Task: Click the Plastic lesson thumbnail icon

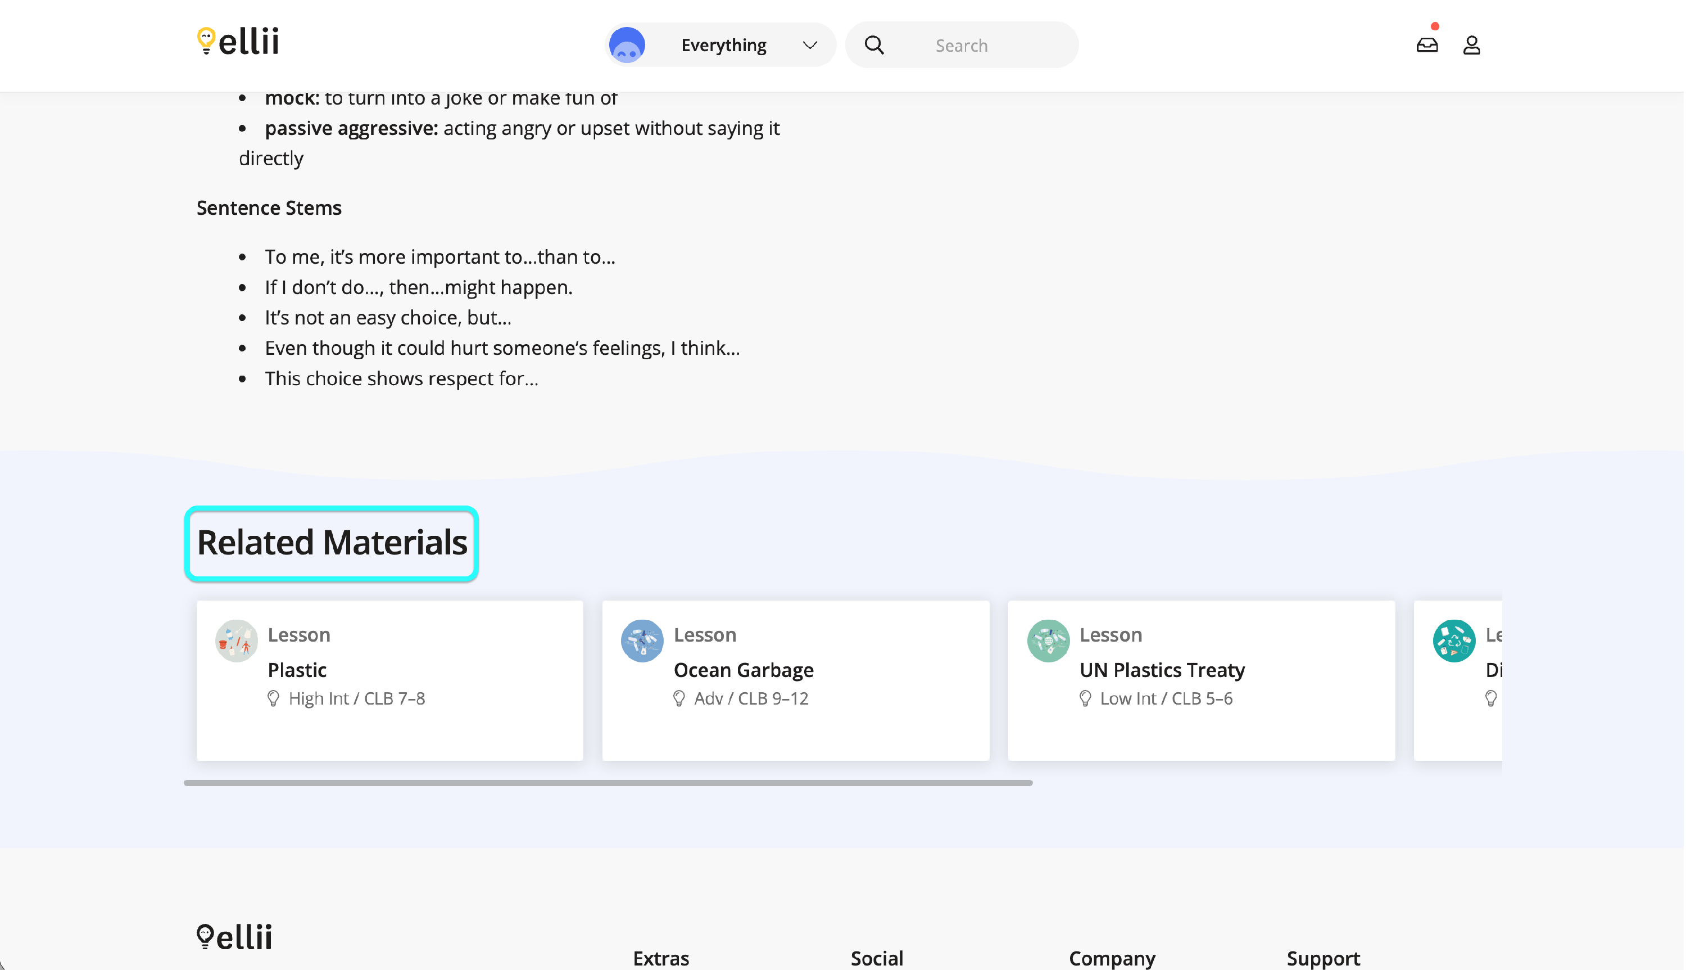Action: pyautogui.click(x=236, y=641)
